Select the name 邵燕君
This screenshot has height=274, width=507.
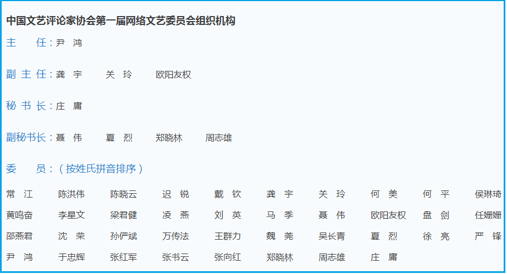(19, 236)
